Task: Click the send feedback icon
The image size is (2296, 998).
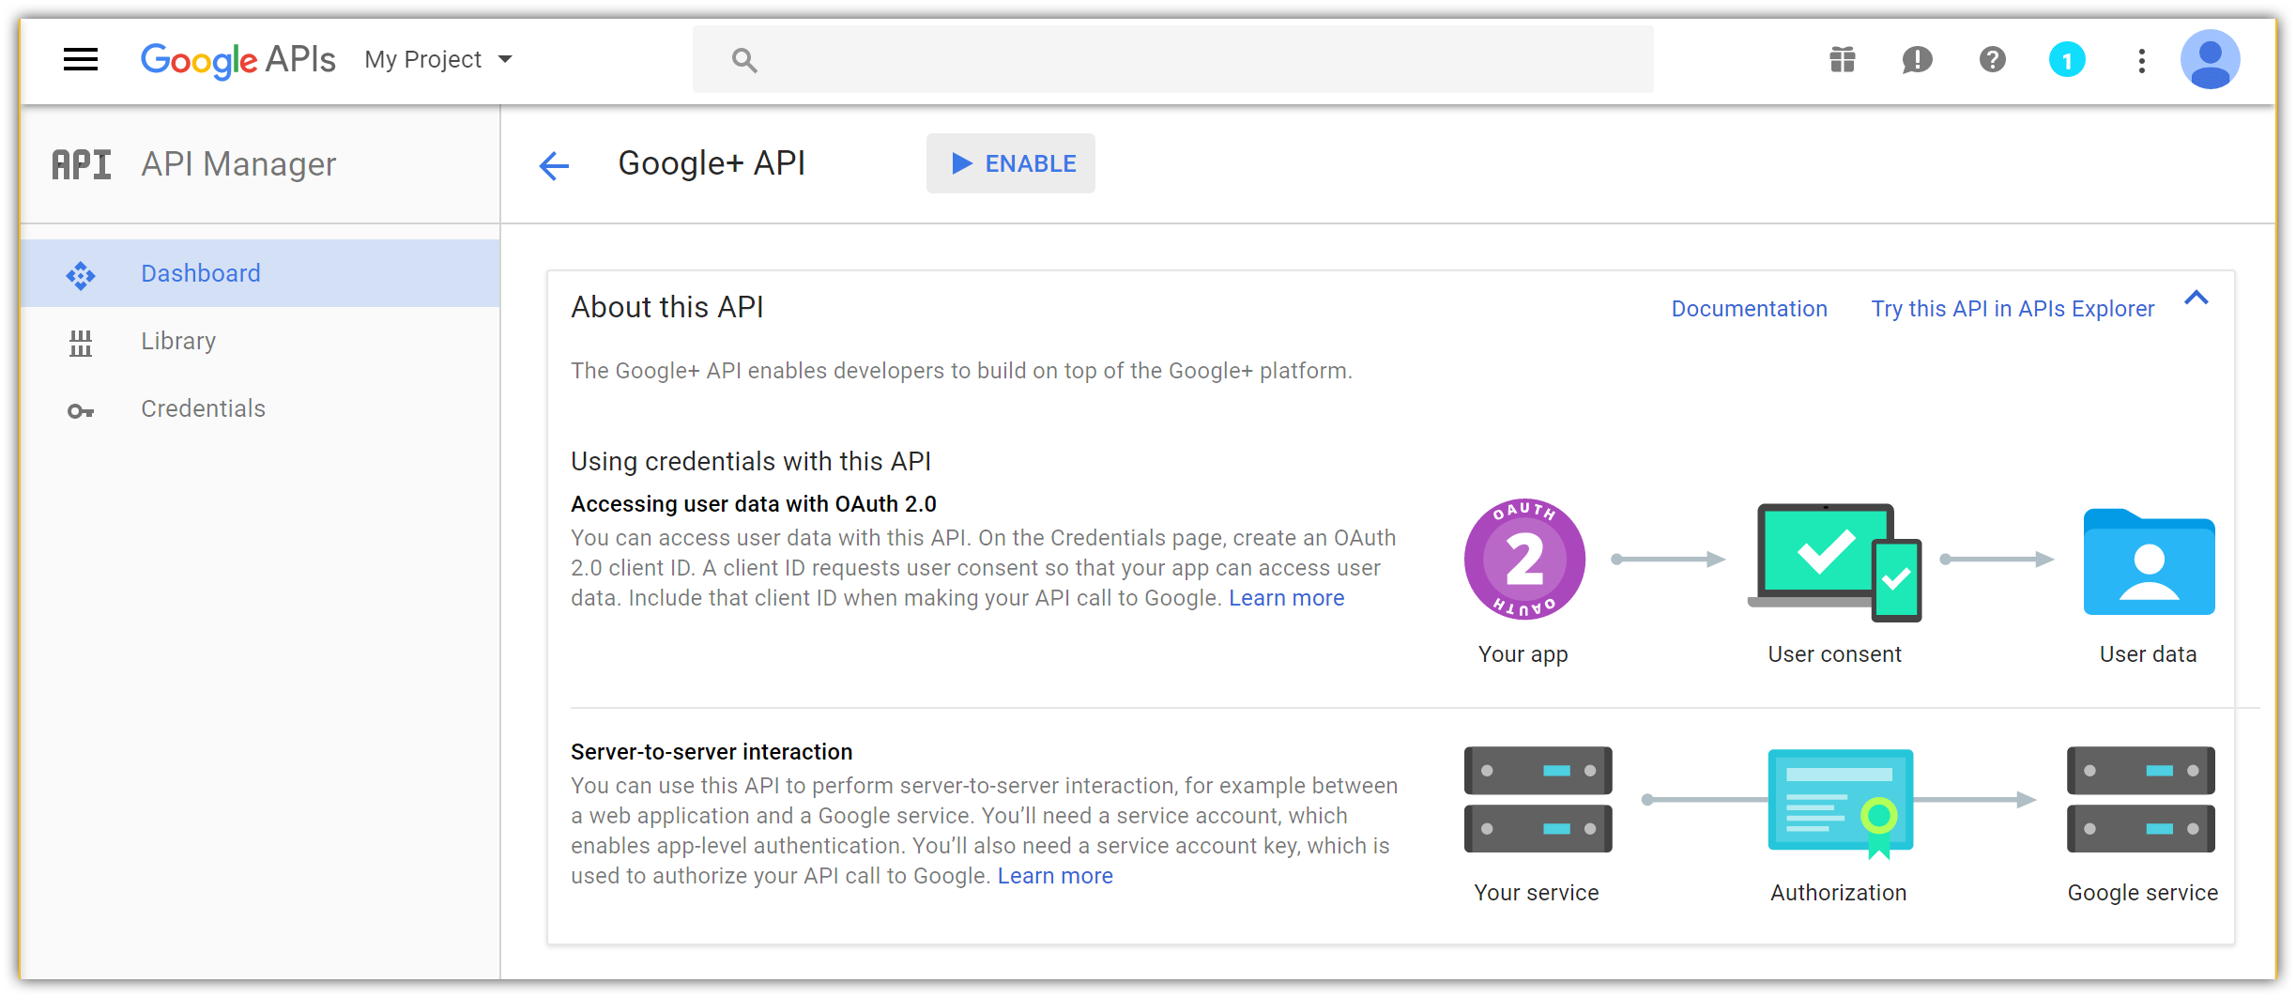Action: point(1917,60)
